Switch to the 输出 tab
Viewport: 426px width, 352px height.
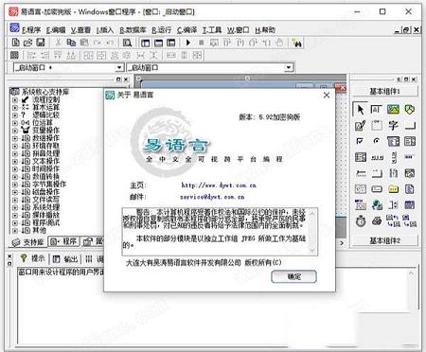point(65,259)
